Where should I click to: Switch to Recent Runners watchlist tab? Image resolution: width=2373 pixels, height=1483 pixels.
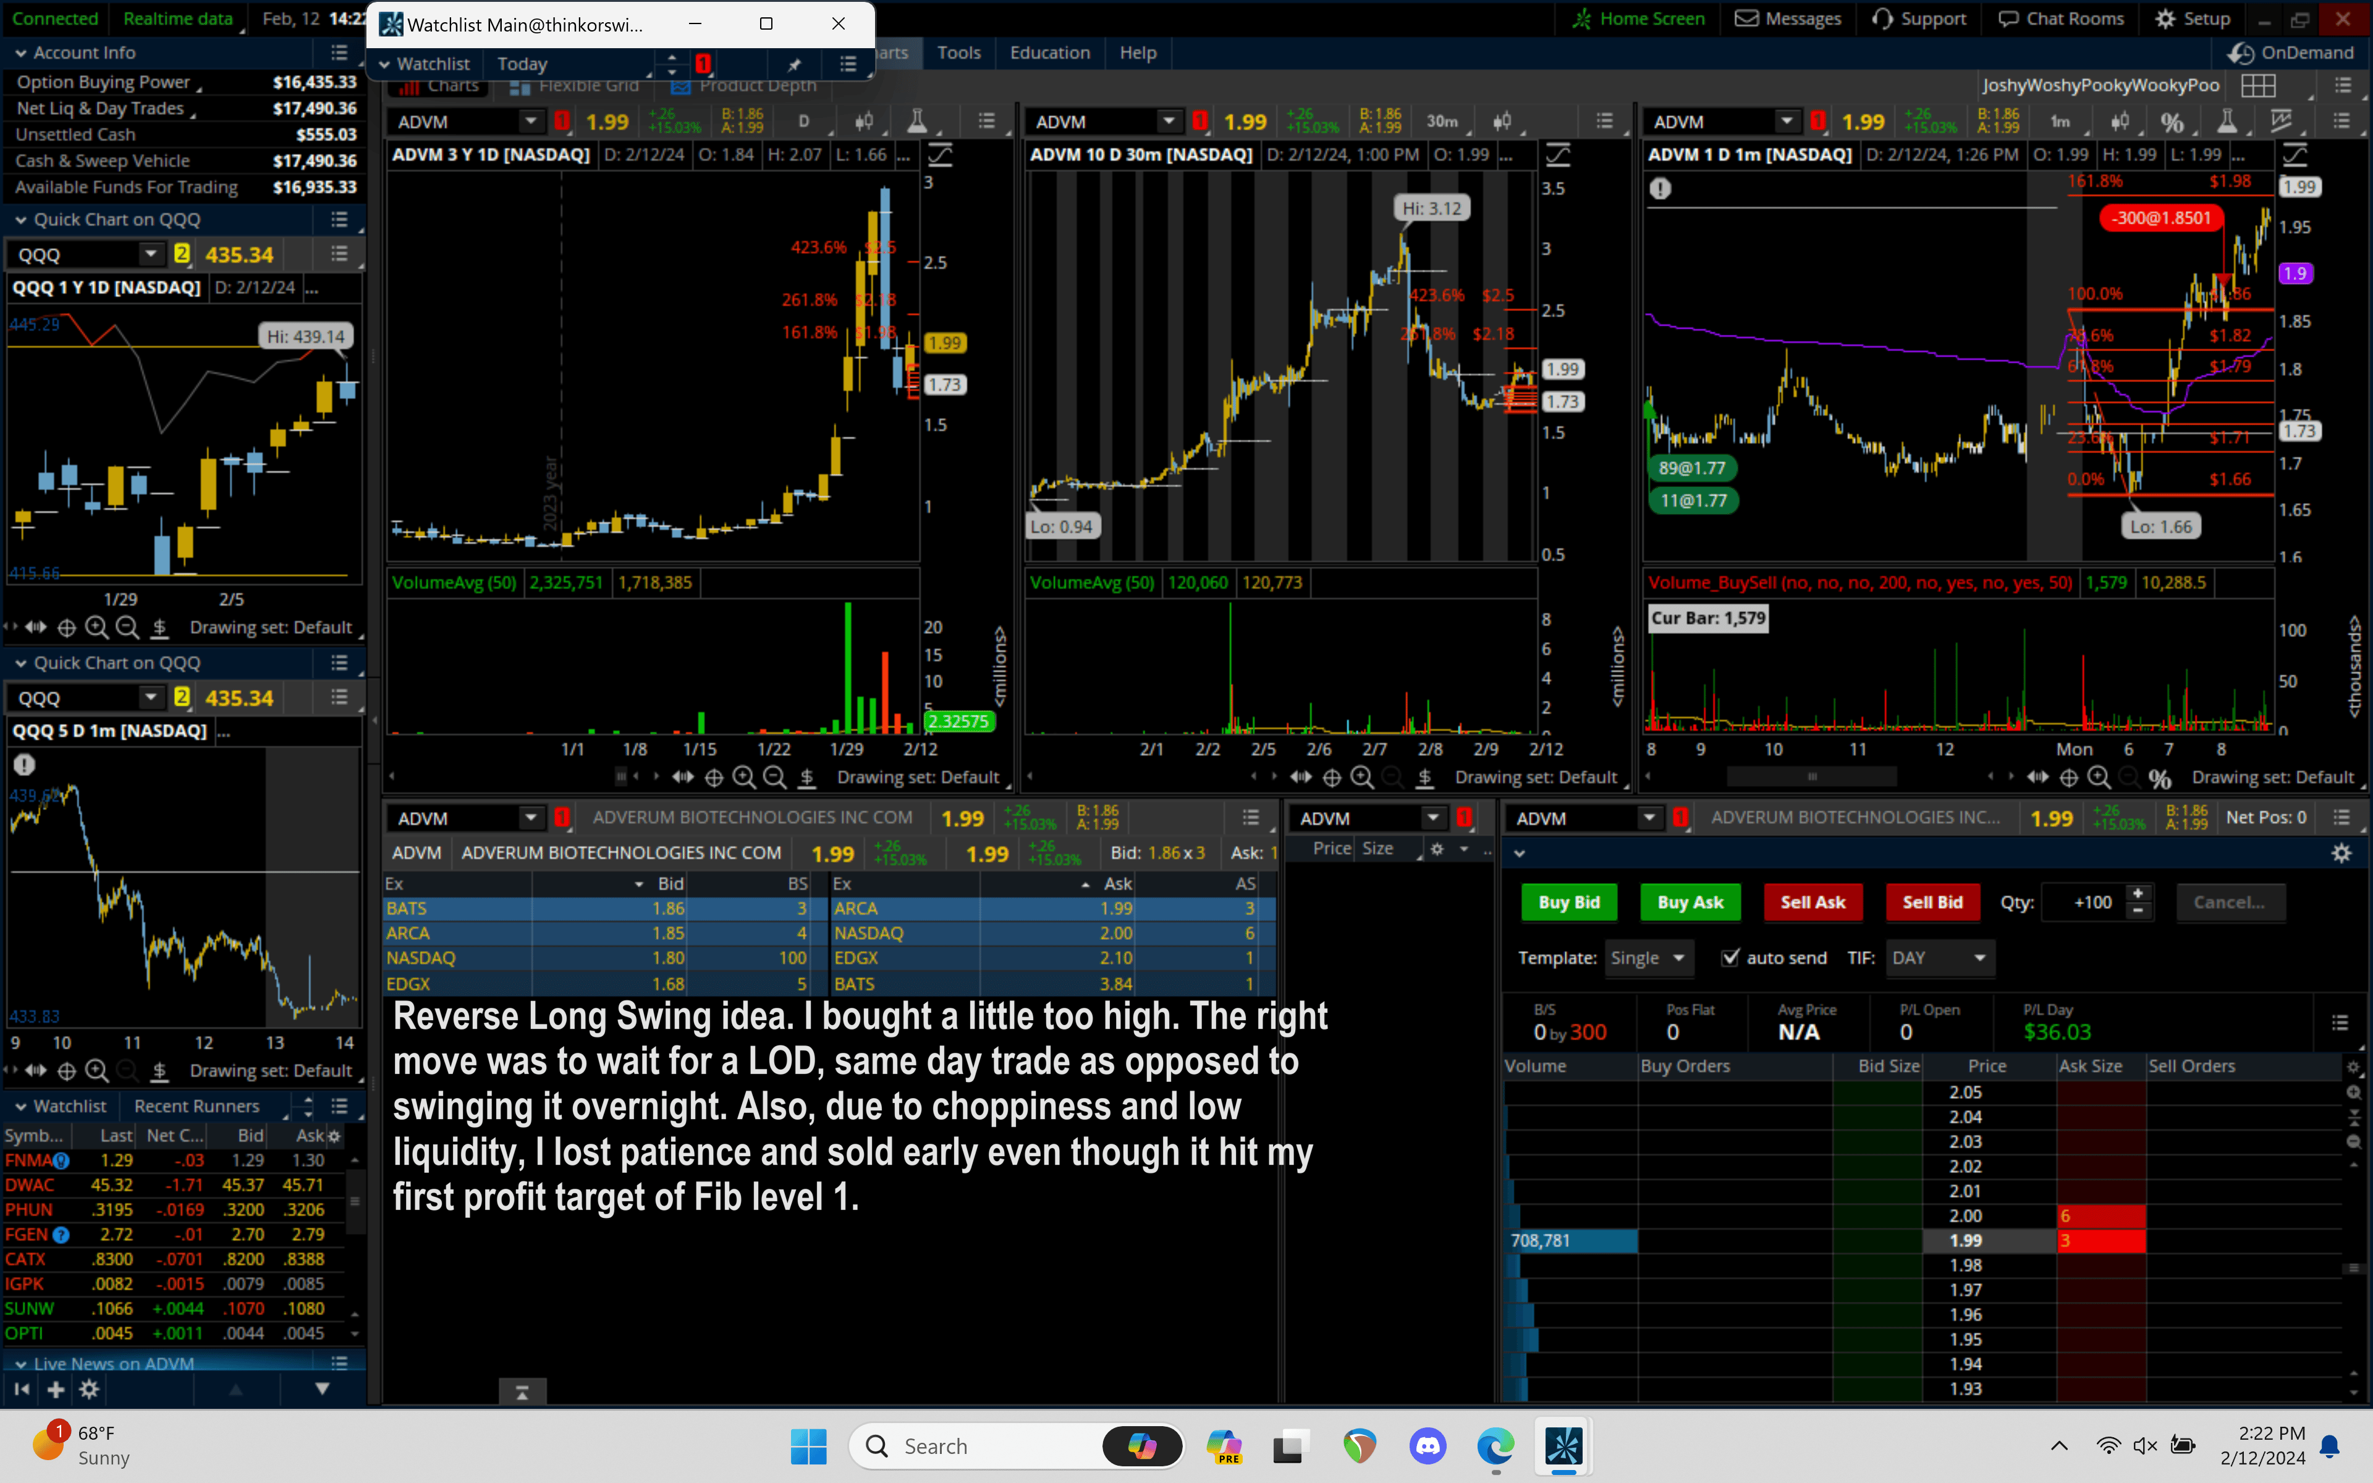(x=196, y=1106)
